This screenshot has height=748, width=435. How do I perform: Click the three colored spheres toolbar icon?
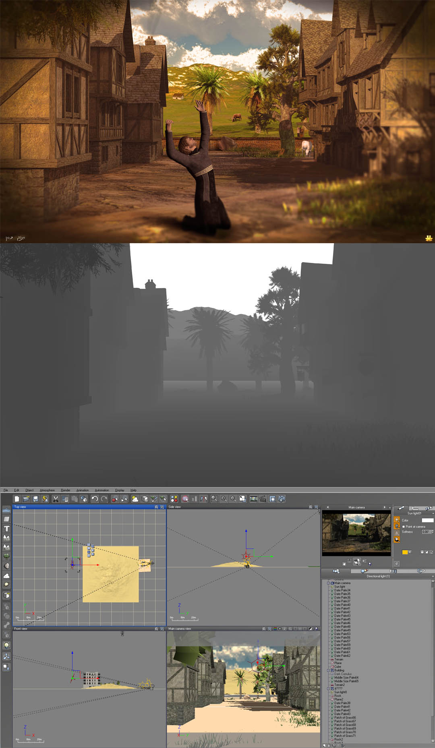tap(174, 499)
